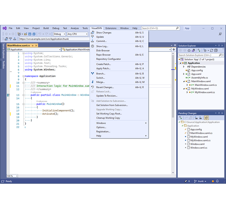Screen dimensions: 226x209
Task: Click the New Project toolbar icon
Action: (19, 34)
